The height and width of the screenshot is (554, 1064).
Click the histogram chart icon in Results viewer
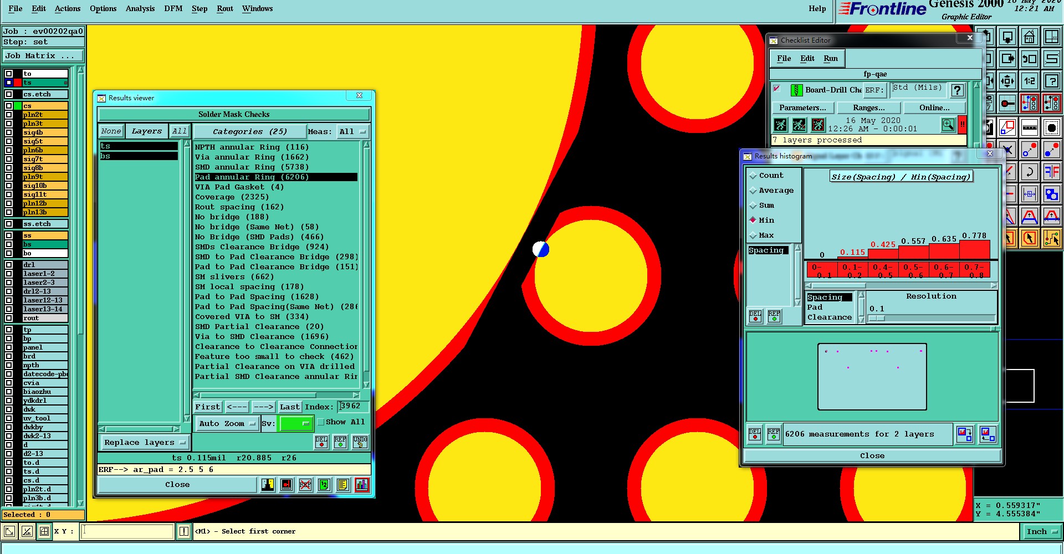point(362,485)
